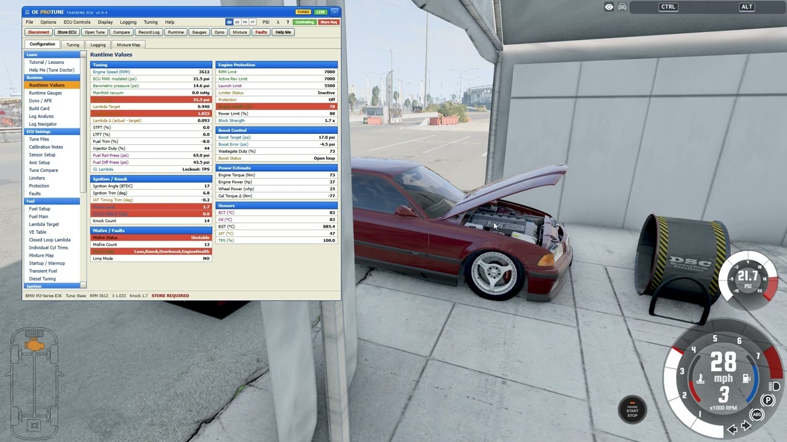Screen dimensions: 787x442
Task: Click the Compare button
Action: point(121,32)
